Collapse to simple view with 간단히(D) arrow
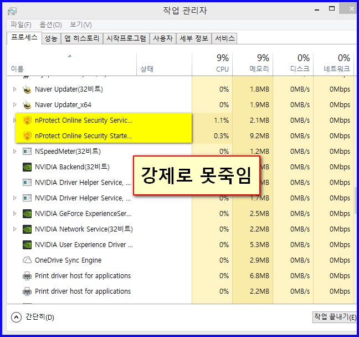The height and width of the screenshot is (337, 359). point(16,317)
